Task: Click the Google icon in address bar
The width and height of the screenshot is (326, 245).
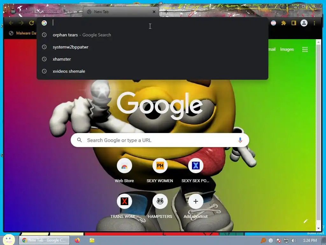Action: point(44,23)
